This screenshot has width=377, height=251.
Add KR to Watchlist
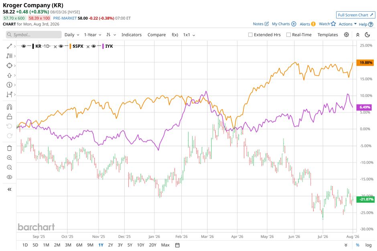[x=327, y=24]
